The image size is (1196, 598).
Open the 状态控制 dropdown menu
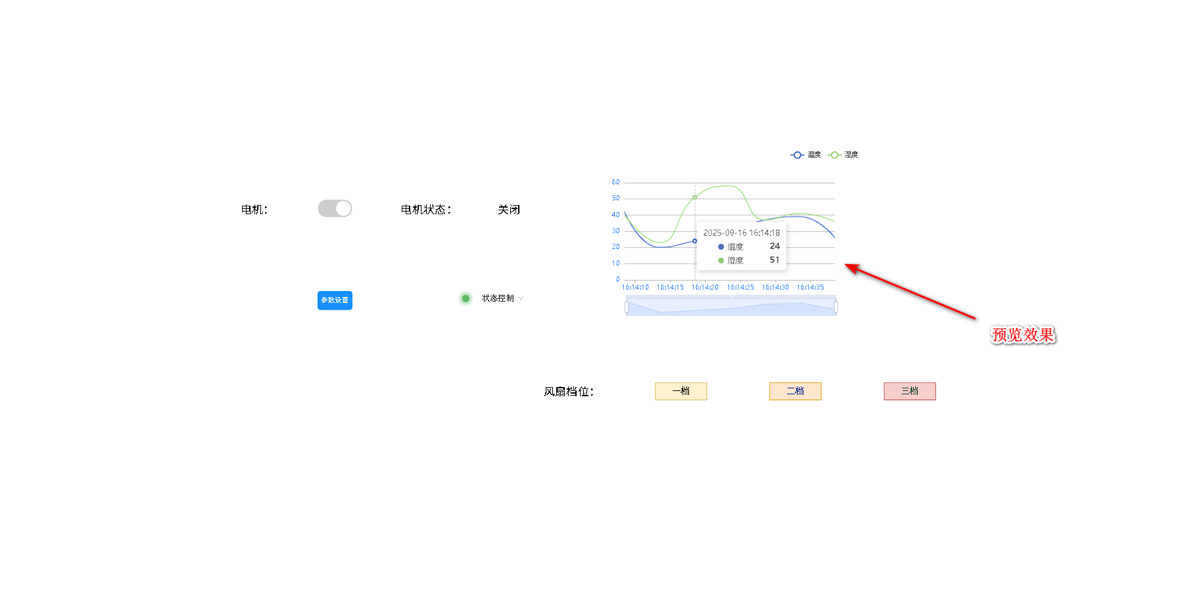502,298
